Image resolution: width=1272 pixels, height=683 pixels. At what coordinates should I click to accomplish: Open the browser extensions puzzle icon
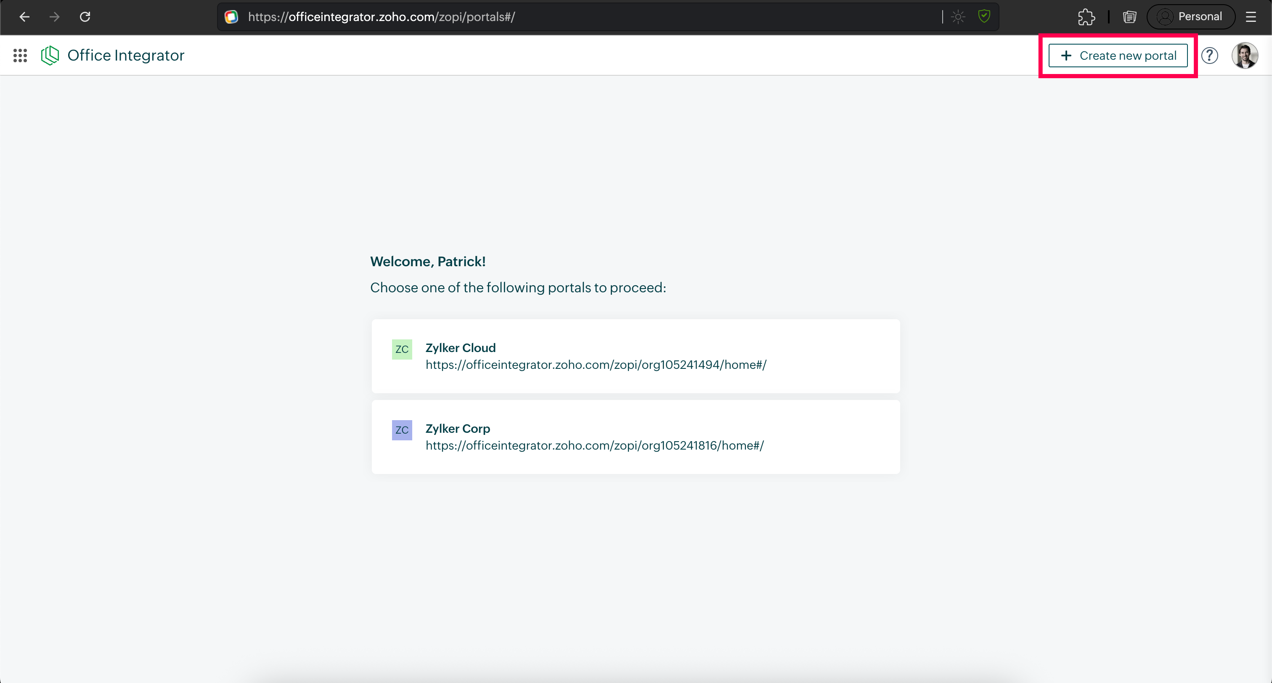coord(1086,17)
